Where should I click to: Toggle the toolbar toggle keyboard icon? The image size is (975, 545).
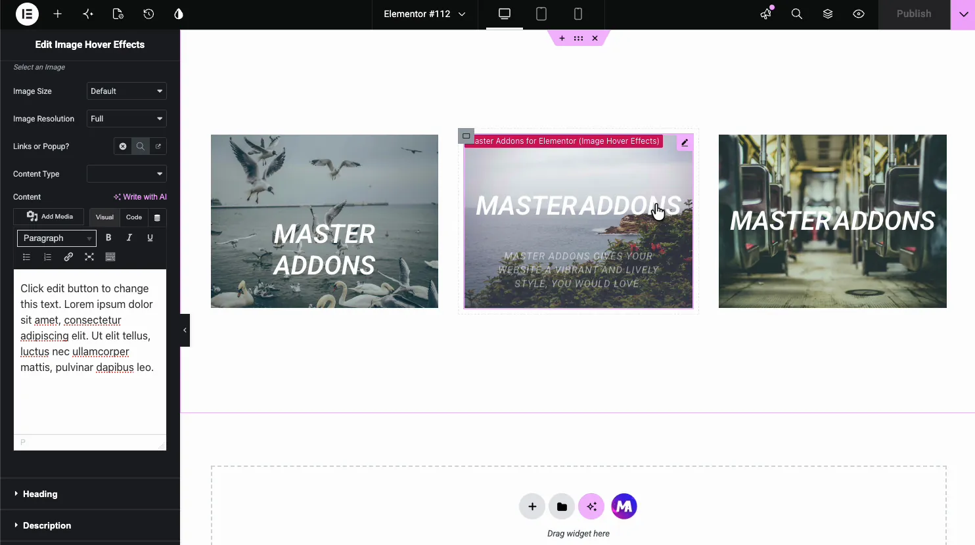(x=110, y=257)
